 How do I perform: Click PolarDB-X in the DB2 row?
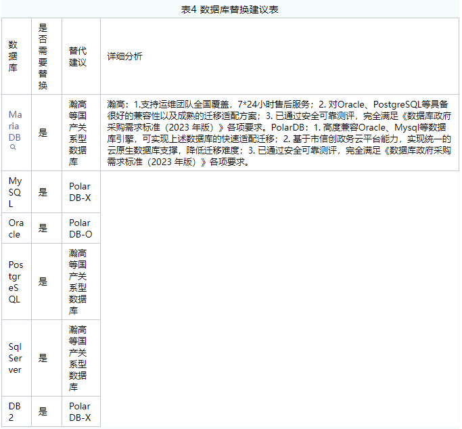click(x=80, y=411)
